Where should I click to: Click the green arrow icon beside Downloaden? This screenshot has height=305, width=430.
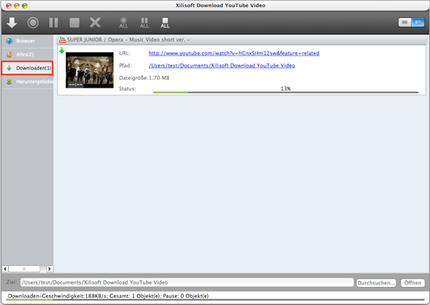[x=9, y=68]
